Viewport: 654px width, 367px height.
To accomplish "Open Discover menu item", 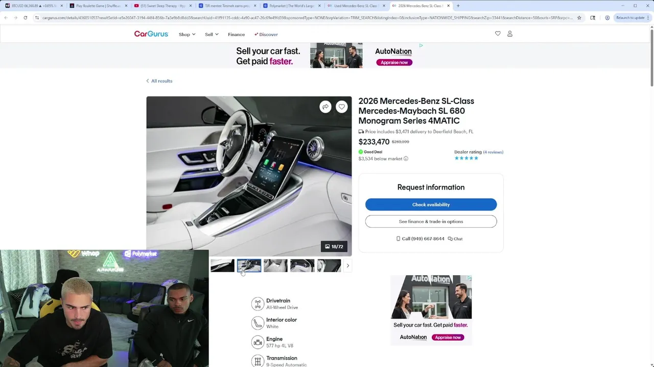I will point(266,34).
